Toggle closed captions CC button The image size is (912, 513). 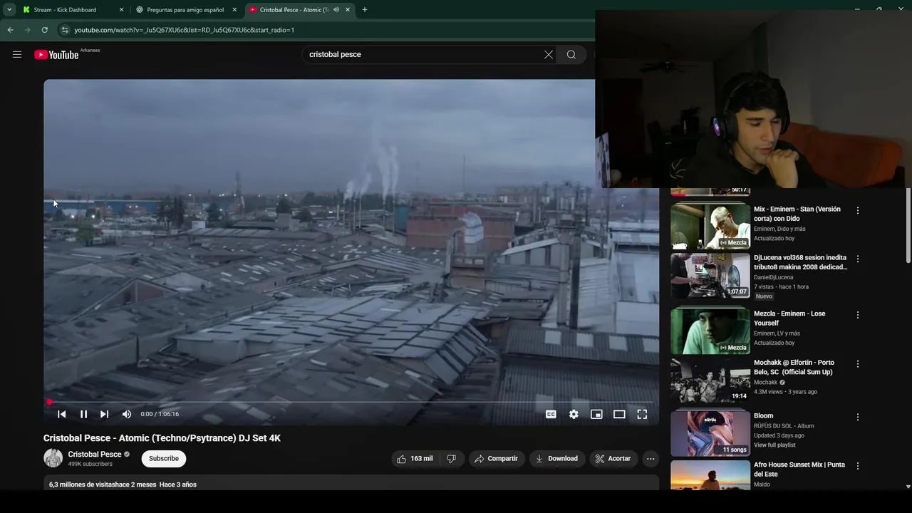point(551,414)
